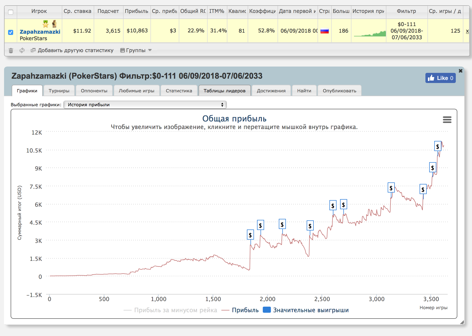Click the $ marker near 10.5K peak

pyautogui.click(x=438, y=146)
